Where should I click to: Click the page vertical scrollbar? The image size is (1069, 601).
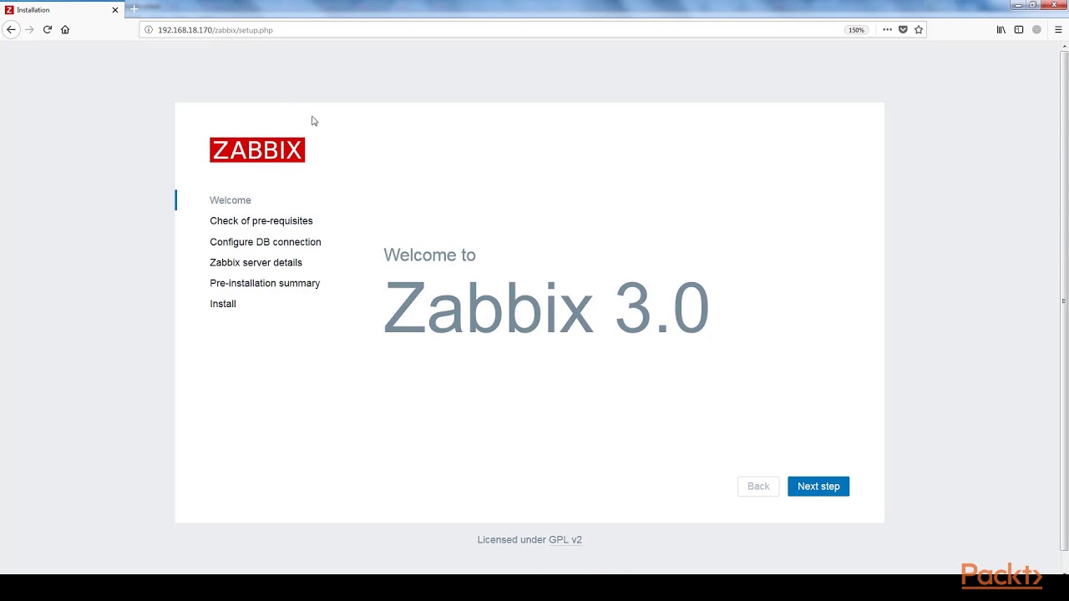tap(1064, 300)
